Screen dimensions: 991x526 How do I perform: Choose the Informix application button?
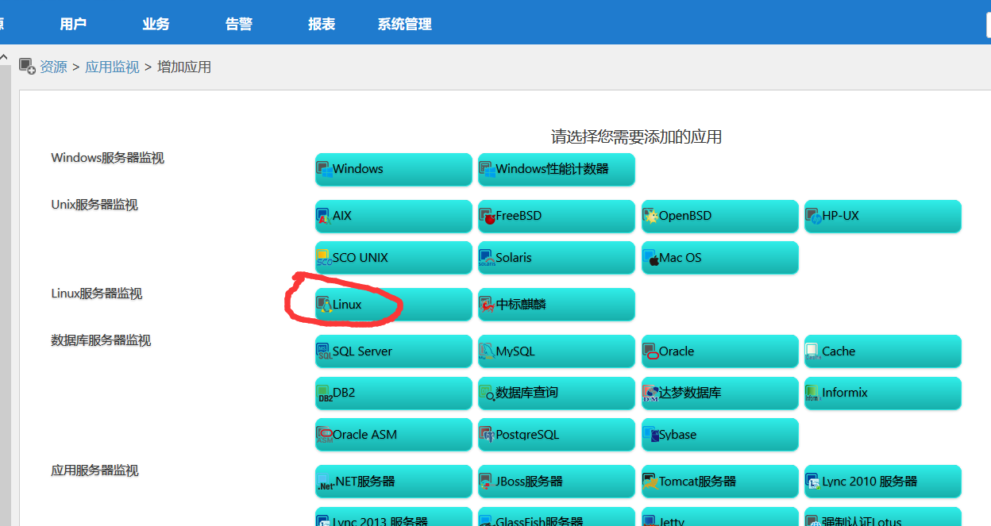[x=883, y=393]
